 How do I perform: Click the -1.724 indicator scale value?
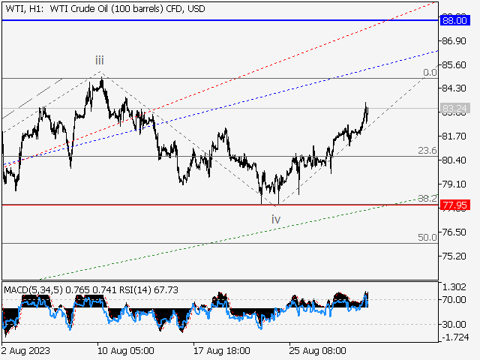[455, 337]
